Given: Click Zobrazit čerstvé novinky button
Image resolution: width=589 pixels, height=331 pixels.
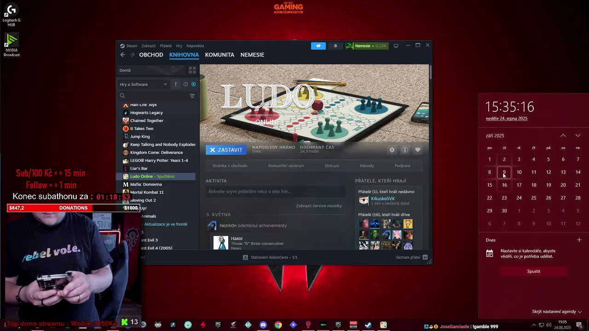Looking at the screenshot, I should [319, 206].
